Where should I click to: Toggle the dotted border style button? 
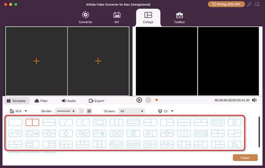(81, 111)
